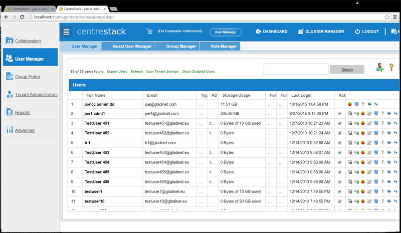Click Show Disabled Users link
This screenshot has width=401, height=233.
click(x=198, y=72)
